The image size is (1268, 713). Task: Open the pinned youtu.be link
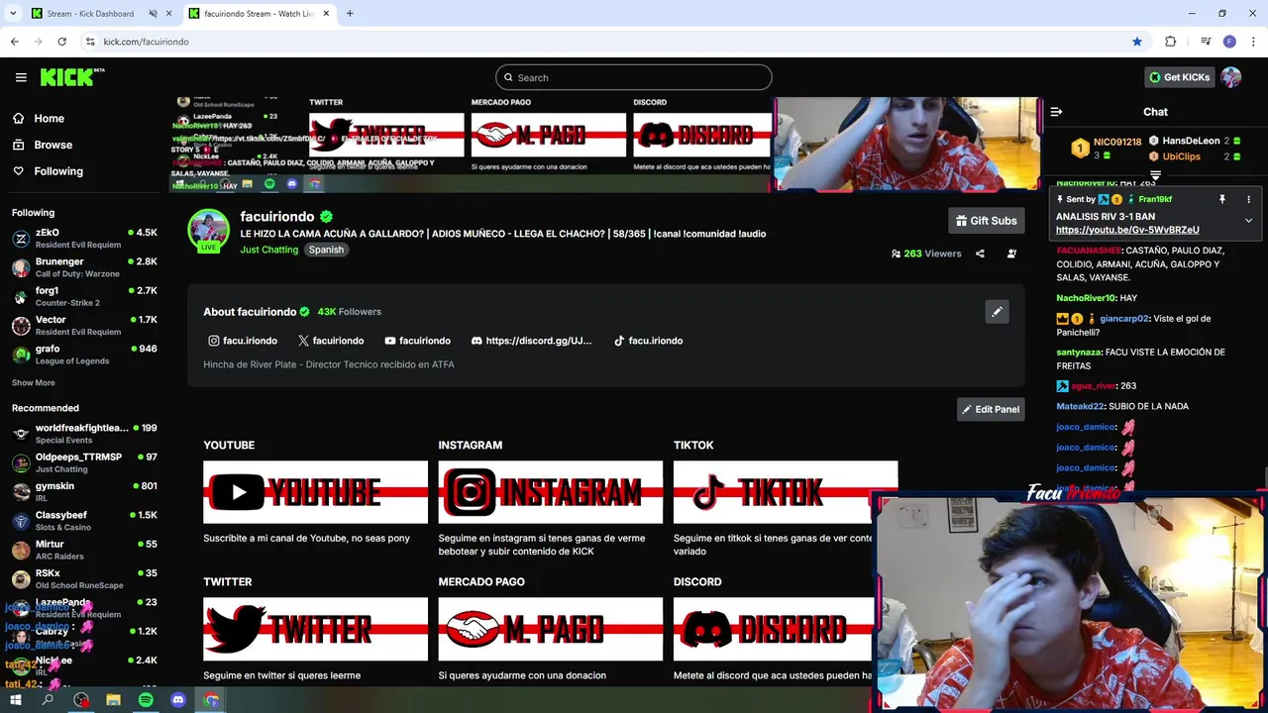pyautogui.click(x=1127, y=230)
